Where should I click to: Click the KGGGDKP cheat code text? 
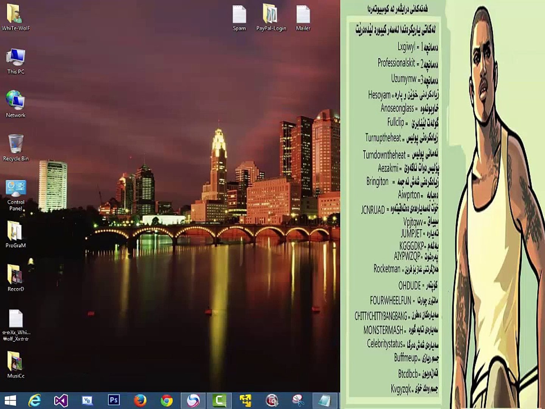411,246
